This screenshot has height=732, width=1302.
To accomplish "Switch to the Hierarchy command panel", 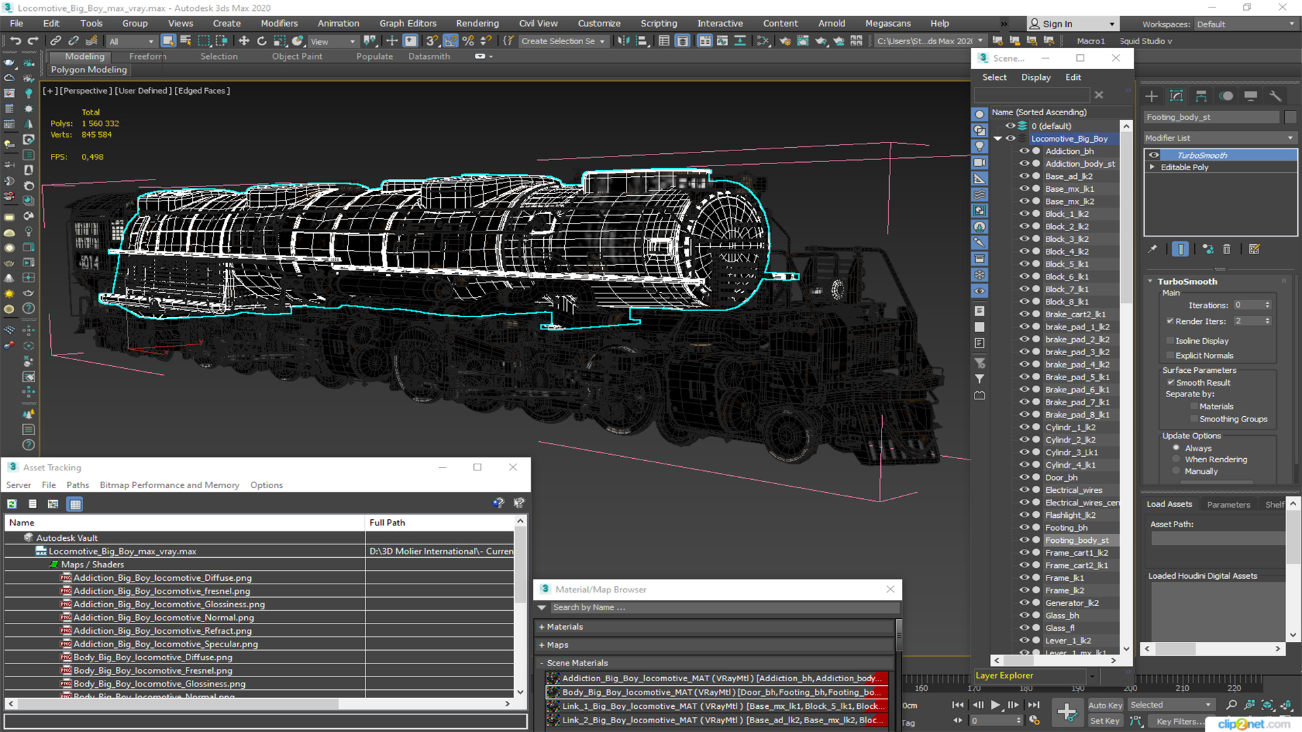I will click(x=1201, y=96).
